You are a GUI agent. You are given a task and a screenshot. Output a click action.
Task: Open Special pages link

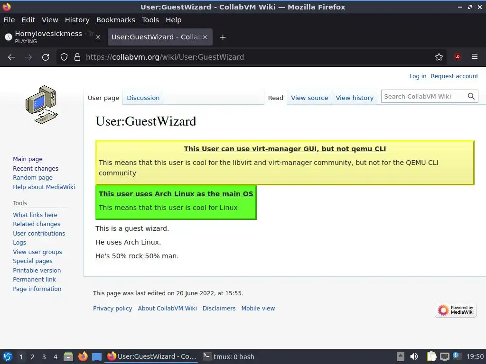click(x=33, y=261)
